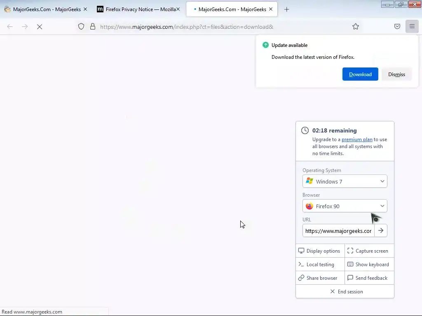Screen dimensions: 422x316
Task: Click the session URL input field
Action: pyautogui.click(x=338, y=231)
